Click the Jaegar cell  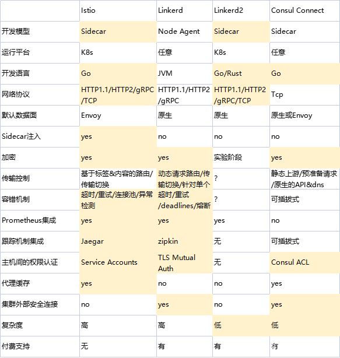(118, 242)
